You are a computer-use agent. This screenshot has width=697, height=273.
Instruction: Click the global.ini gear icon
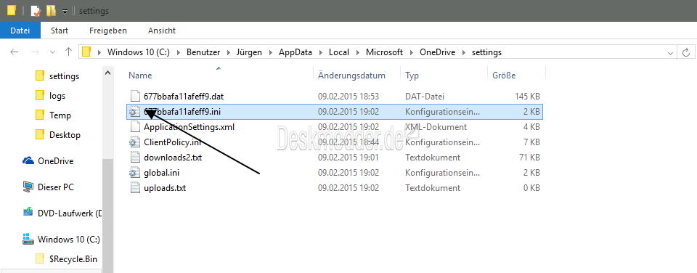135,173
